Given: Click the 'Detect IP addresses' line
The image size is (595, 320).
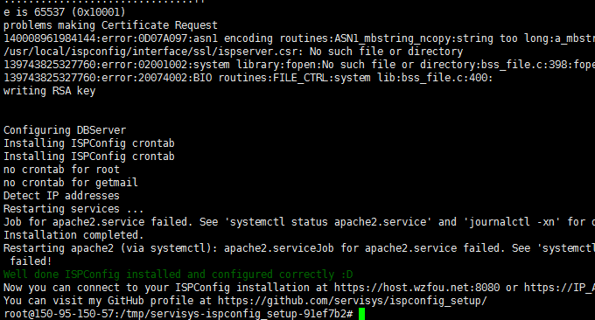Looking at the screenshot, I should (x=61, y=196).
